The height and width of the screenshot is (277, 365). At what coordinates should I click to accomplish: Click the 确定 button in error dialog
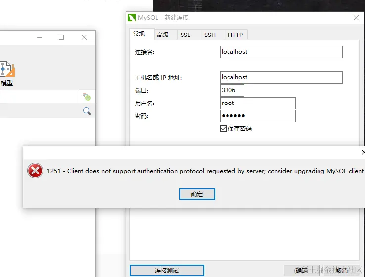197,194
